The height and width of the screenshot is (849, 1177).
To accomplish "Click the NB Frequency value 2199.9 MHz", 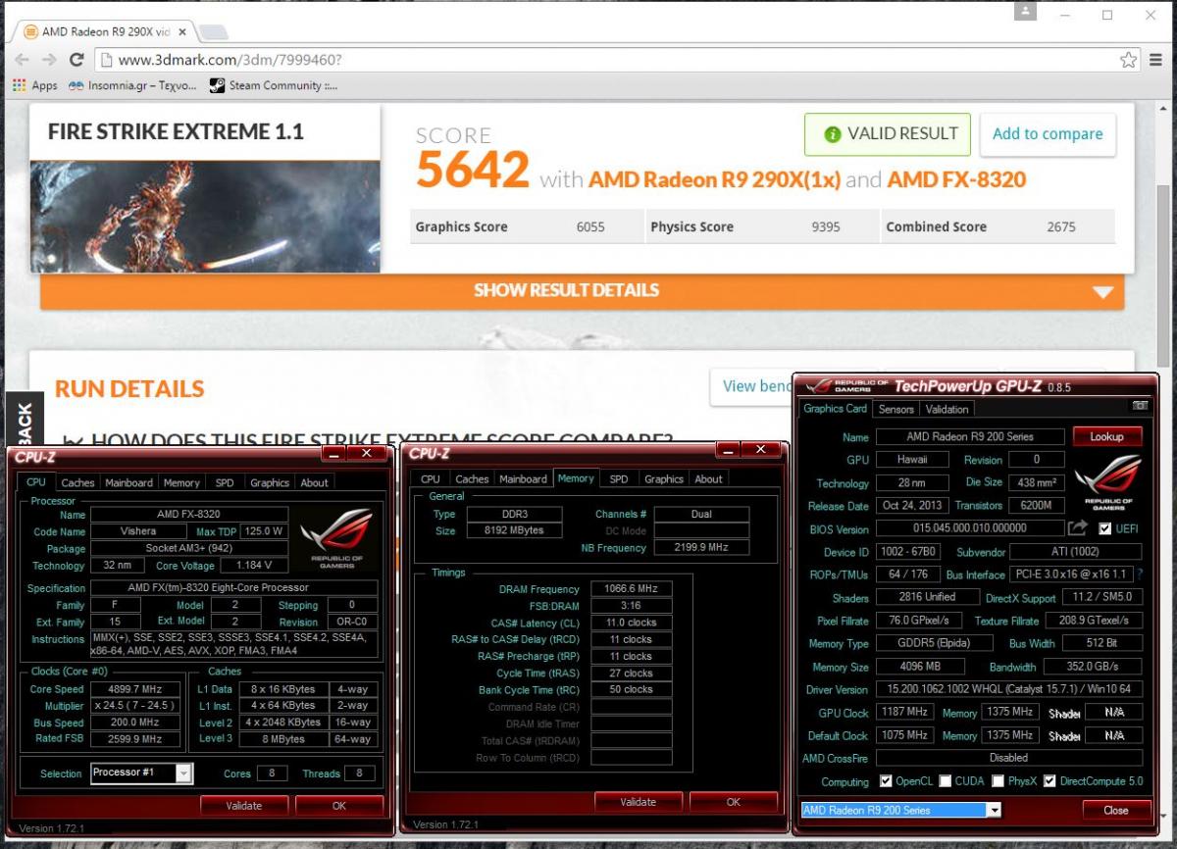I will [x=701, y=548].
